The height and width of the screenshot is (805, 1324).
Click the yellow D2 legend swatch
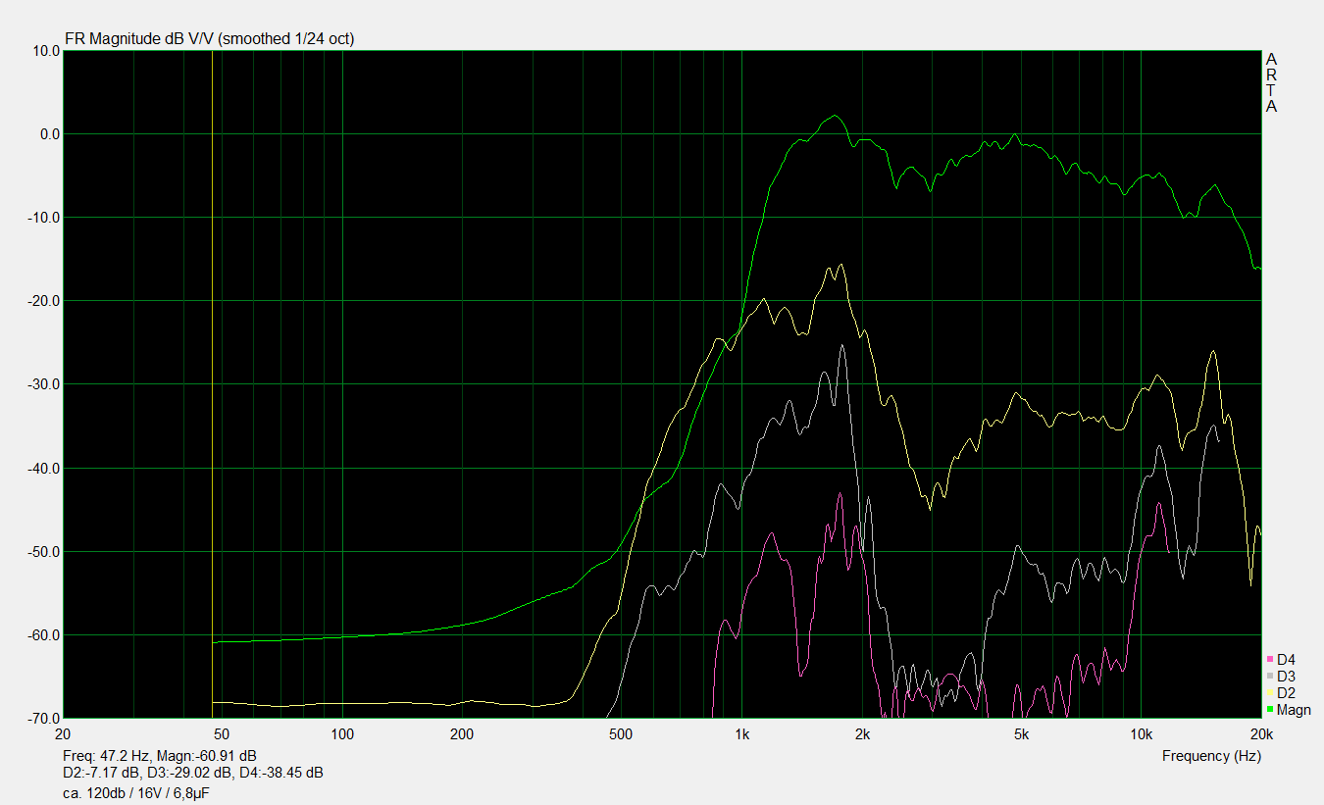(x=1271, y=692)
